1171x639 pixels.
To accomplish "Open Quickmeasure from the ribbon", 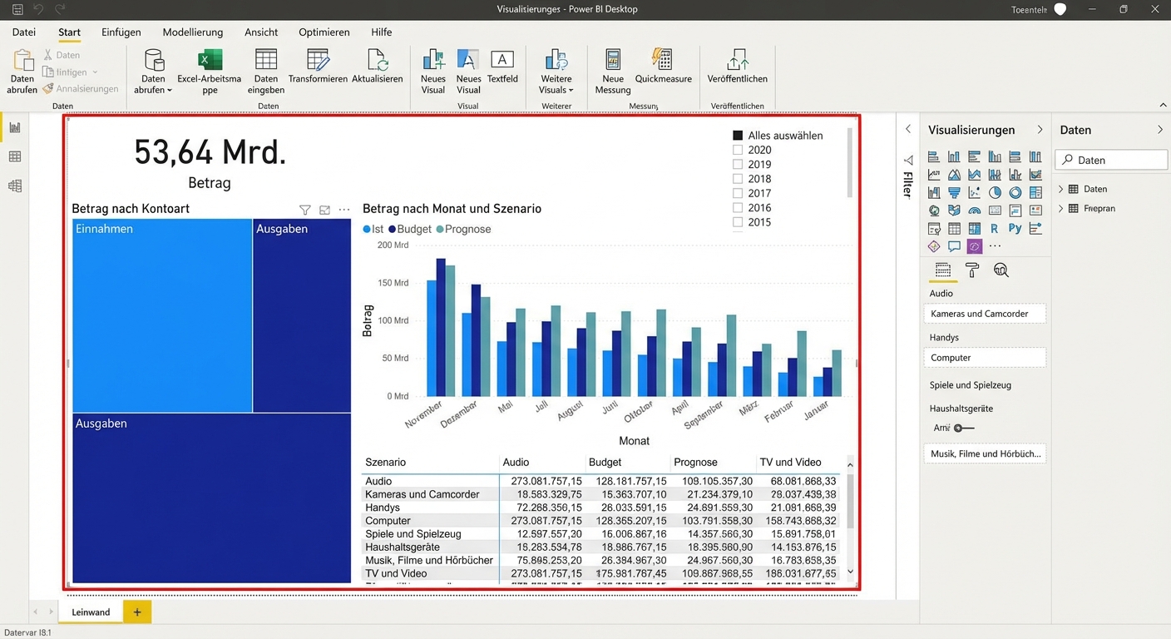I will (x=663, y=61).
